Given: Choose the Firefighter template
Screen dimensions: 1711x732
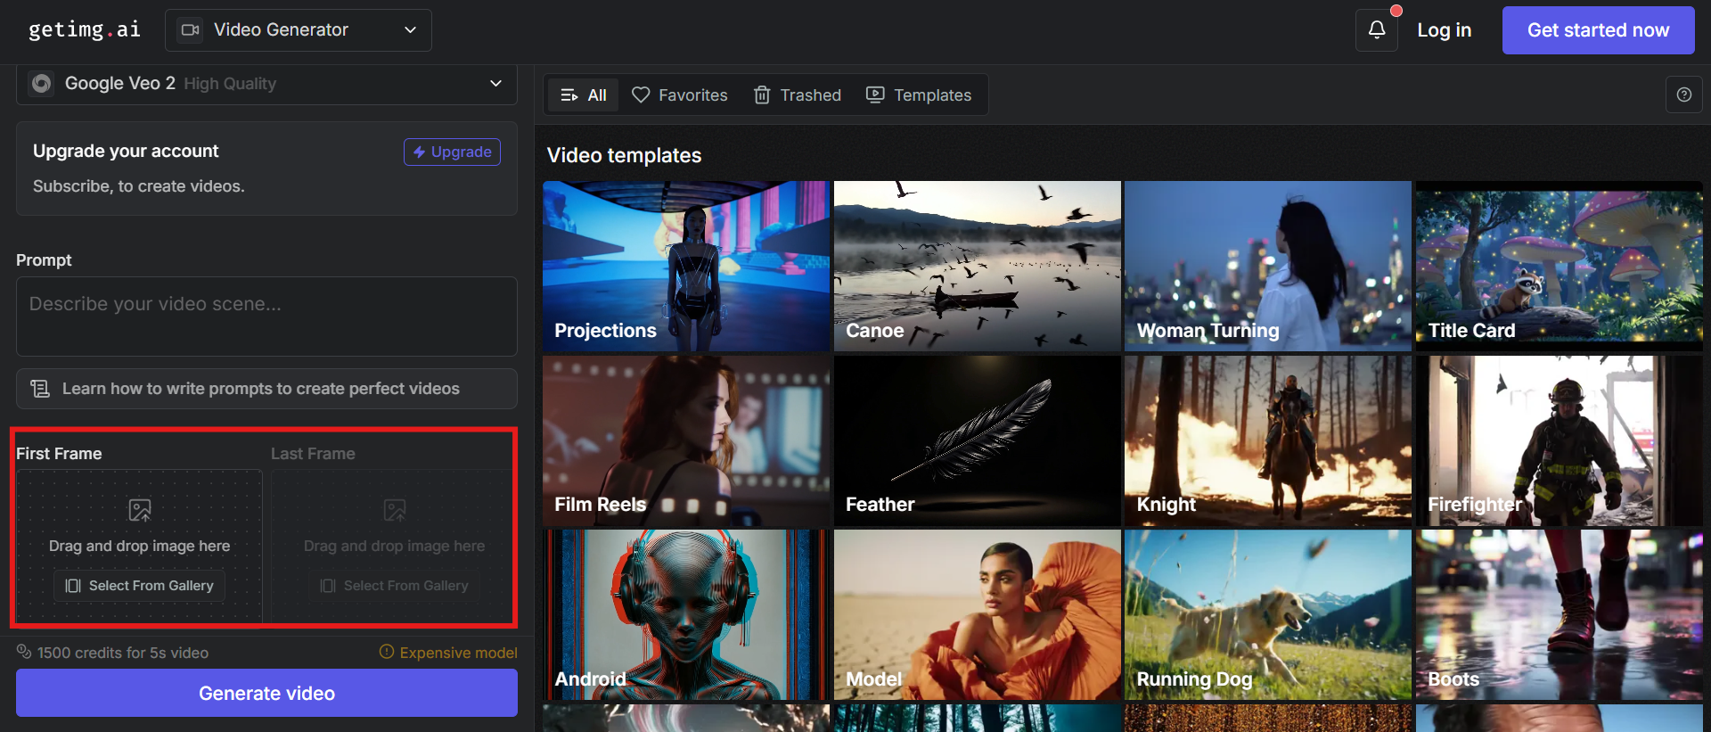Looking at the screenshot, I should click(1560, 441).
